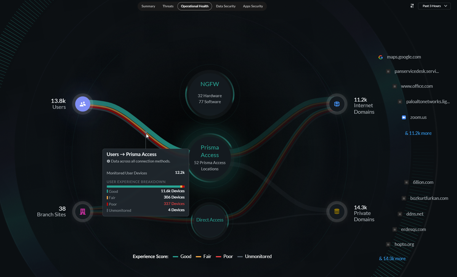Click the icon beside panservicedesk.servi...

(388, 71)
